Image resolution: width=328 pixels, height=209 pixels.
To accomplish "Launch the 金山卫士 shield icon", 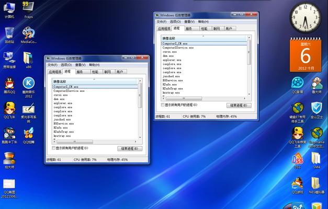I will [316, 110].
